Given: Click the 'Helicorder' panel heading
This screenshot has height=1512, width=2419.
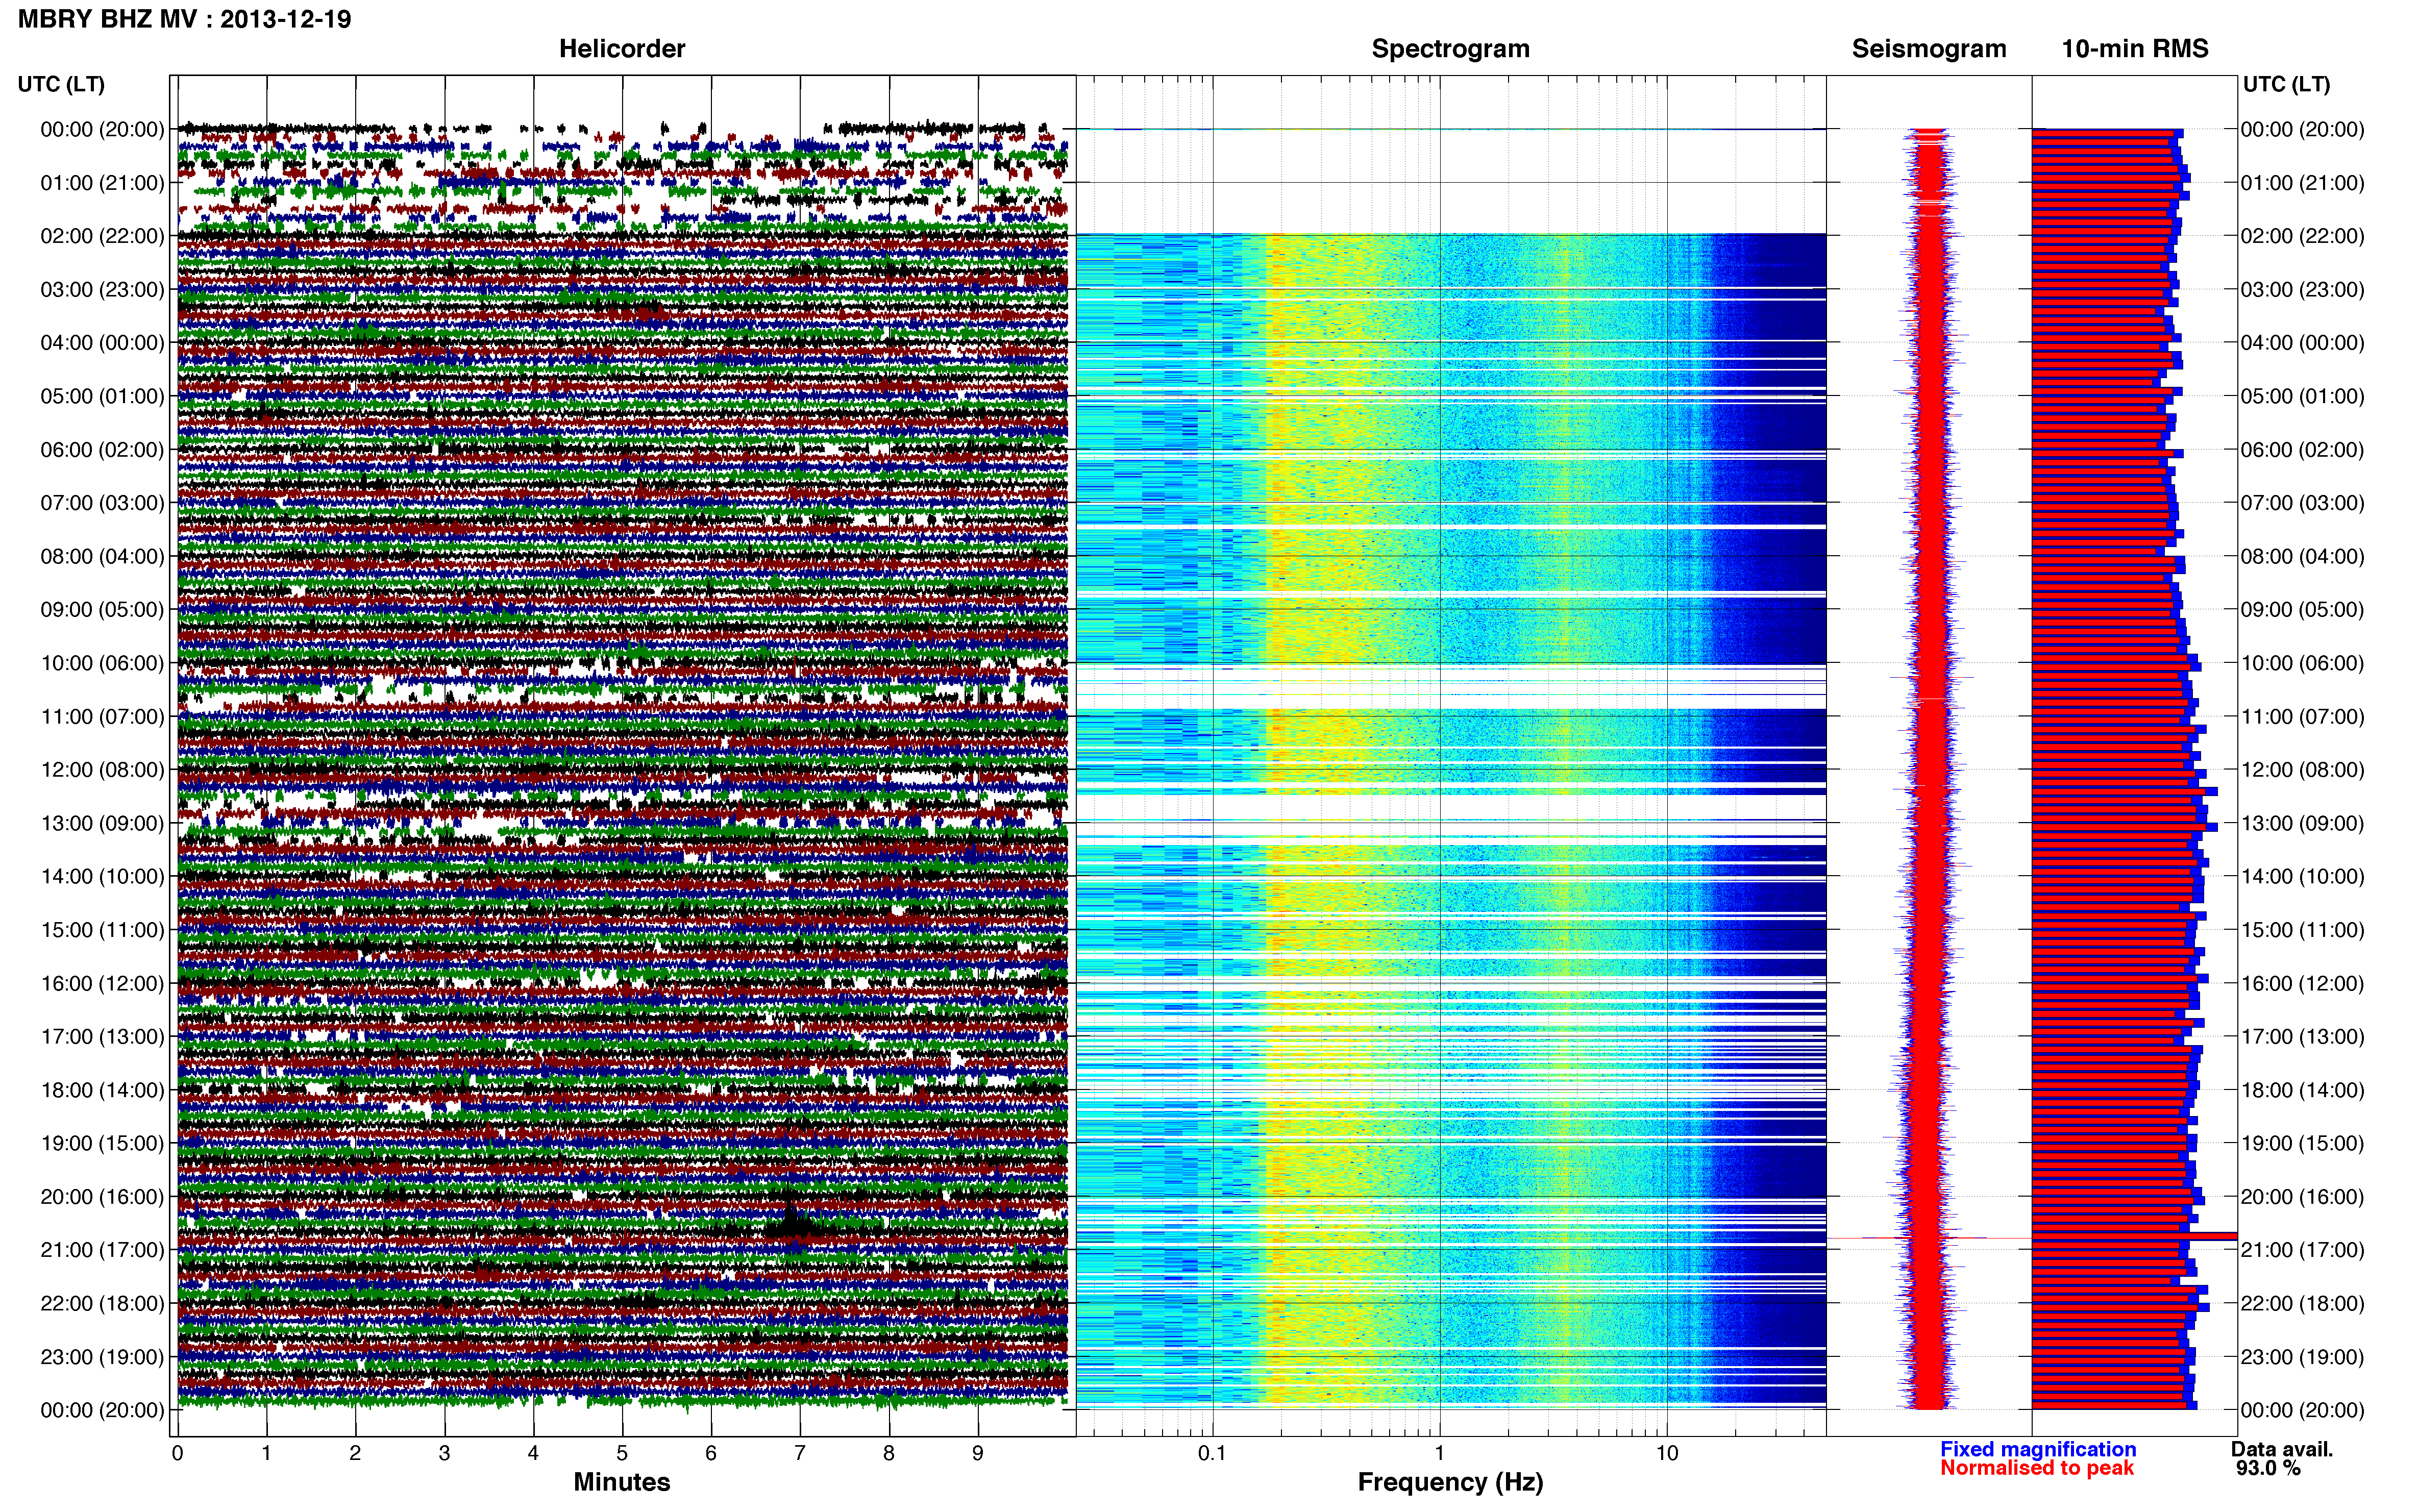Looking at the screenshot, I should [x=622, y=49].
